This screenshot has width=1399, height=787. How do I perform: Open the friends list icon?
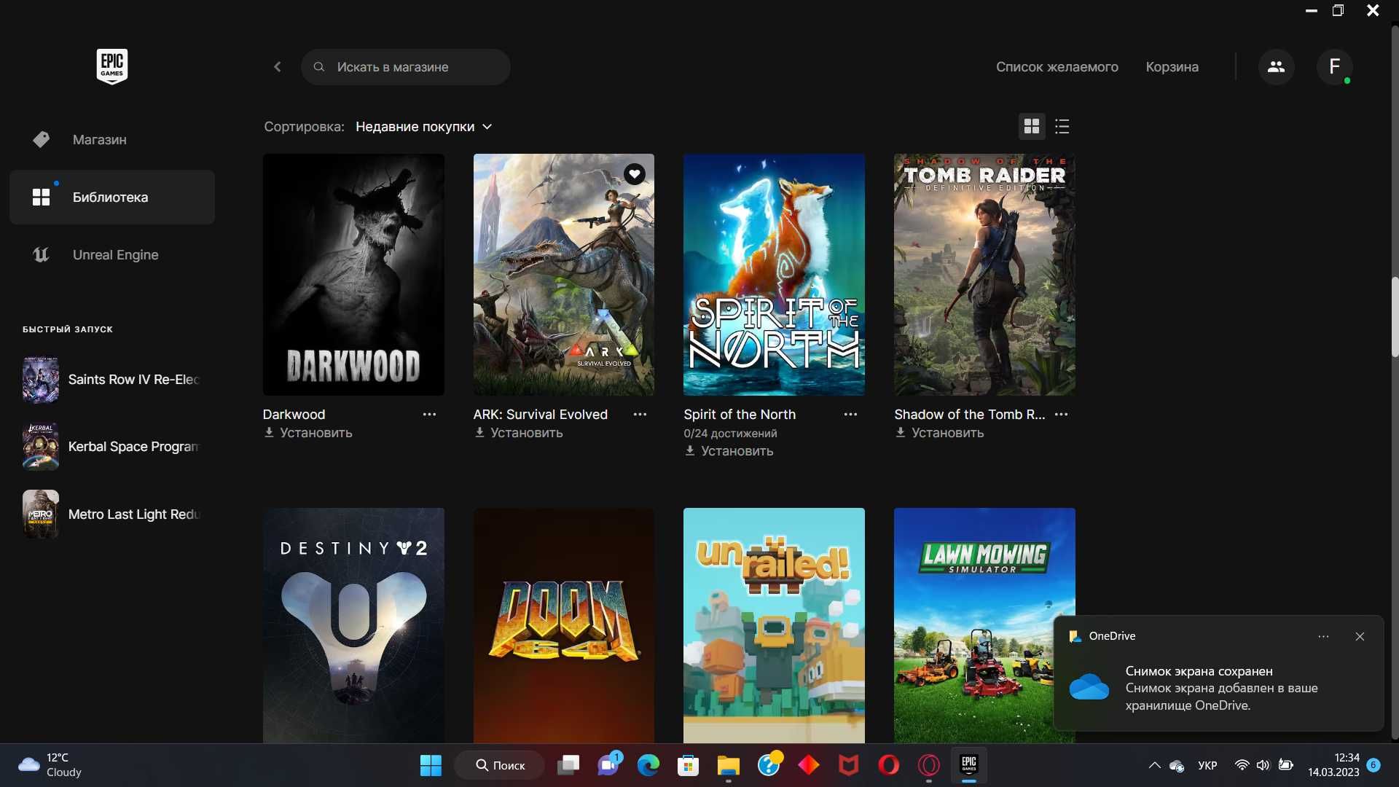click(x=1276, y=67)
